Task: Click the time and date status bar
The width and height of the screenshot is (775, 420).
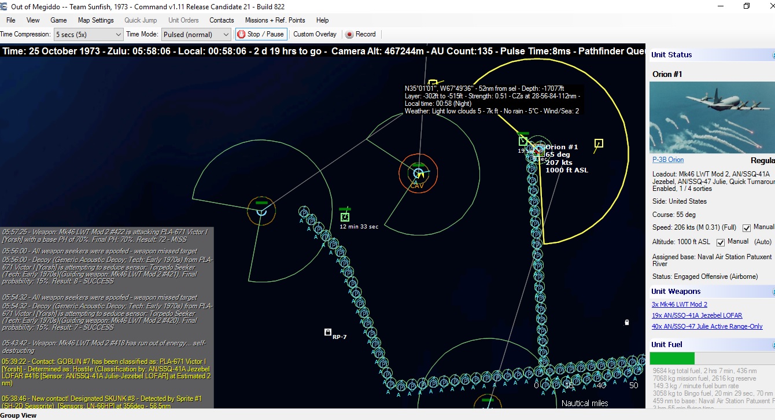Action: pos(323,51)
